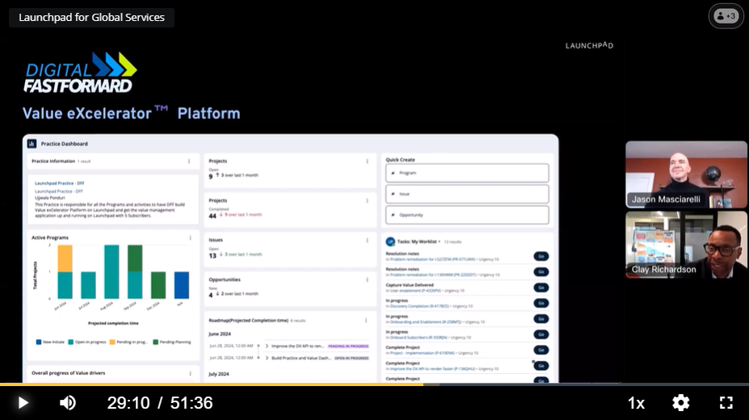749x420 pixels.
Task: Click the PENDING-IN PROGRESS status badge
Action: click(348, 346)
